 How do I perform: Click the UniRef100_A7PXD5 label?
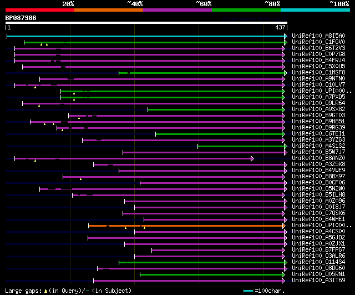click(318, 97)
